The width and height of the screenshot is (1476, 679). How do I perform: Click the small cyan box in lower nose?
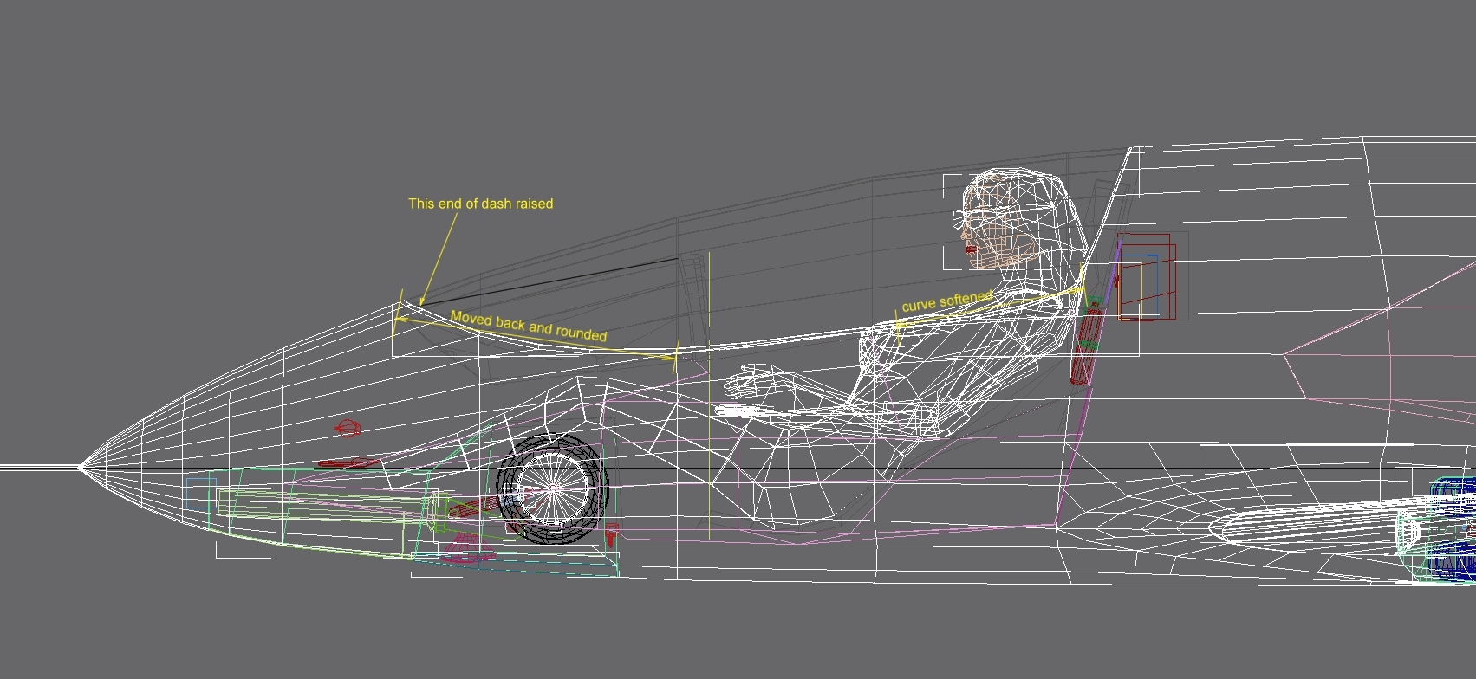199,492
